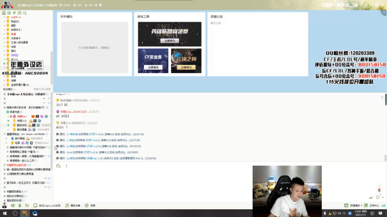Screen dimensions: 387x217
Task: Open the Windows notification center
Action: (x=380, y=213)
